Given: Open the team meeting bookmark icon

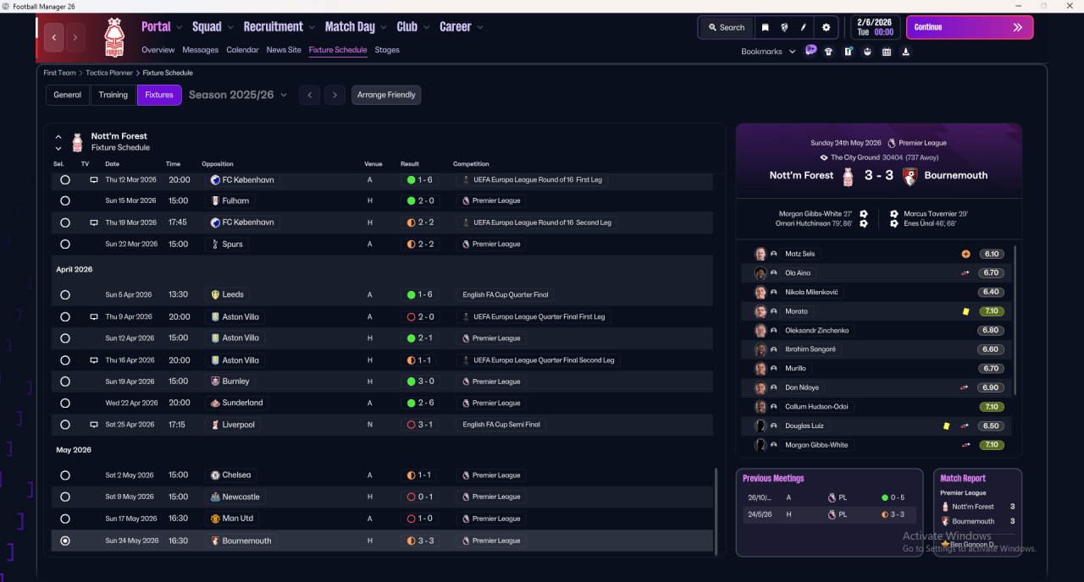Looking at the screenshot, I should [867, 52].
